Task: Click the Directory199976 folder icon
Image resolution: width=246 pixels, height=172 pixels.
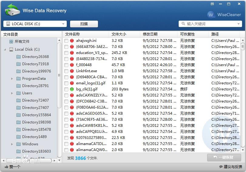Action: [x=19, y=71]
